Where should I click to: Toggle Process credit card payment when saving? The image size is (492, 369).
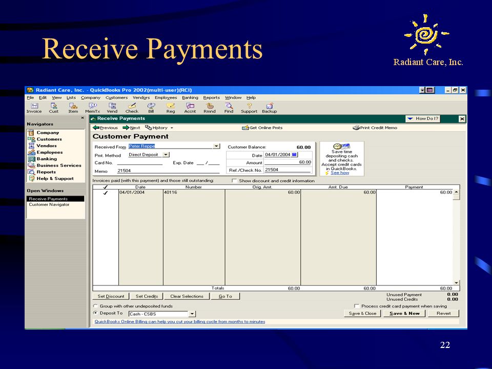point(357,306)
